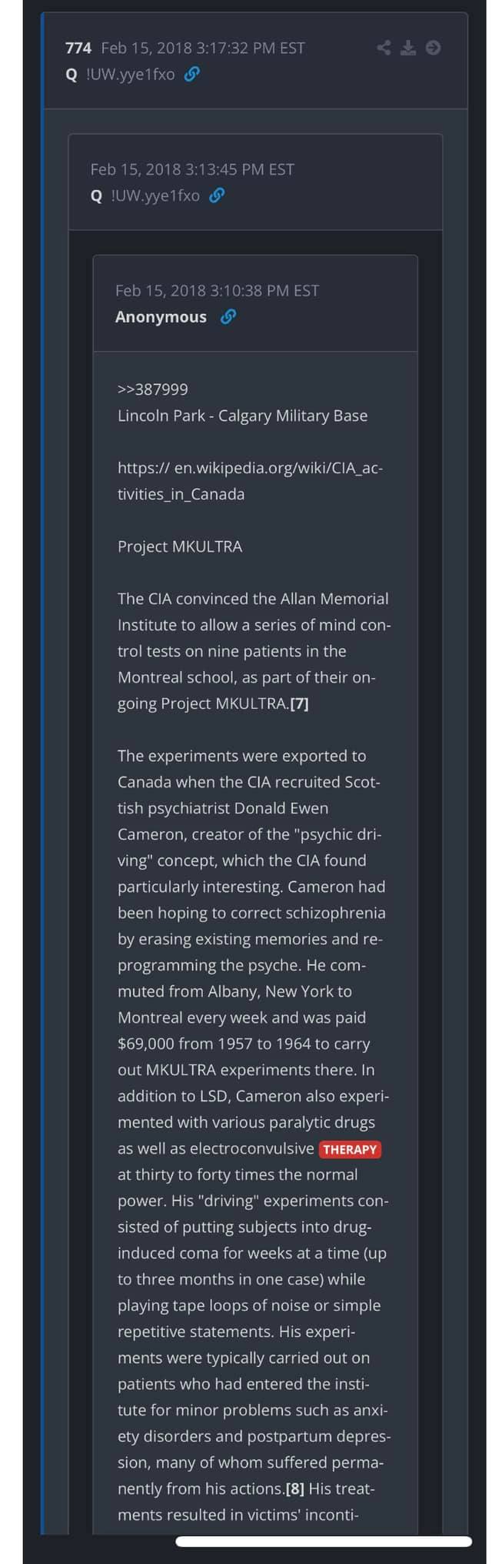Click the chain link icon next to Anonymous
The height and width of the screenshot is (1564, 492).
(x=228, y=316)
